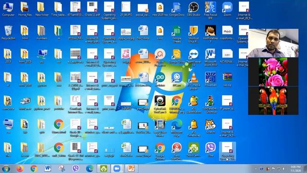Select the Viber desktop shortcut
The width and height of the screenshot is (307, 173).
pyautogui.click(x=211, y=150)
